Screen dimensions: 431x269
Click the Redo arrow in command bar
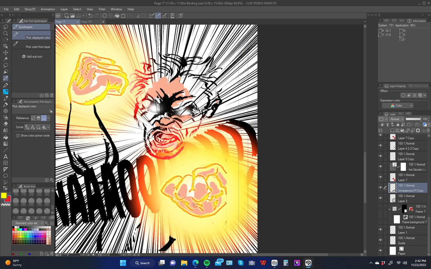[x=97, y=16]
